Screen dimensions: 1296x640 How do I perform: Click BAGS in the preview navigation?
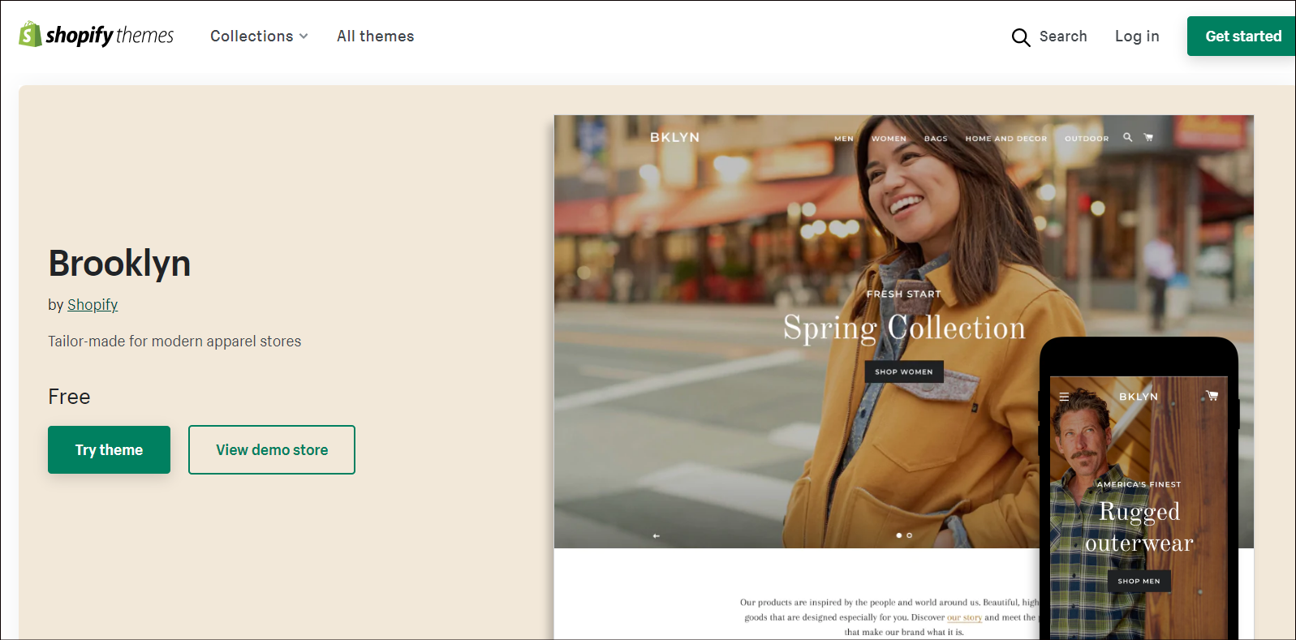pos(936,139)
